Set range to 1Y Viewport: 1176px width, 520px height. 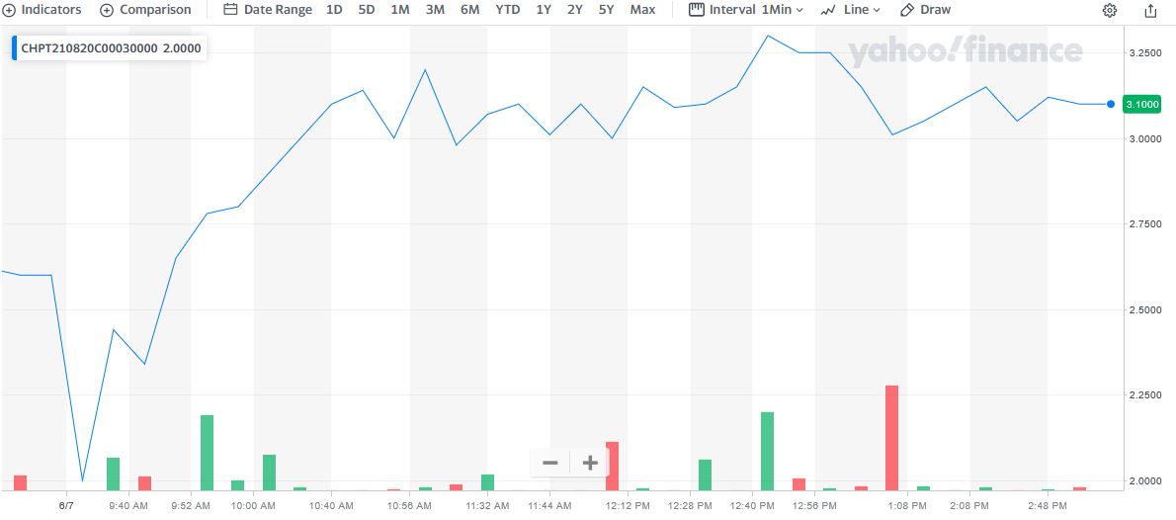(x=544, y=10)
